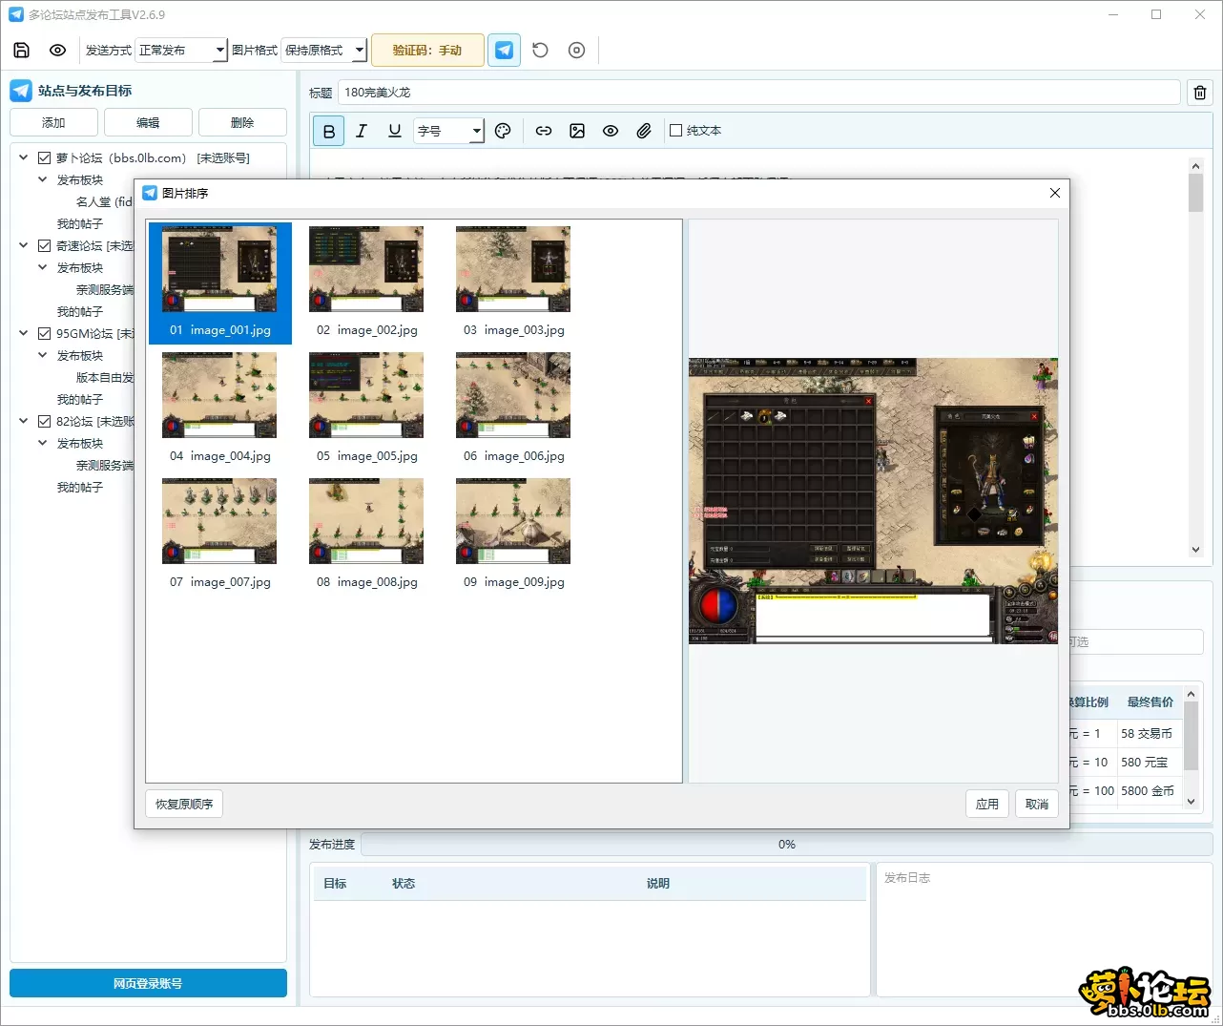Open the 图片格式 dropdown
1223x1026 pixels.
[324, 51]
